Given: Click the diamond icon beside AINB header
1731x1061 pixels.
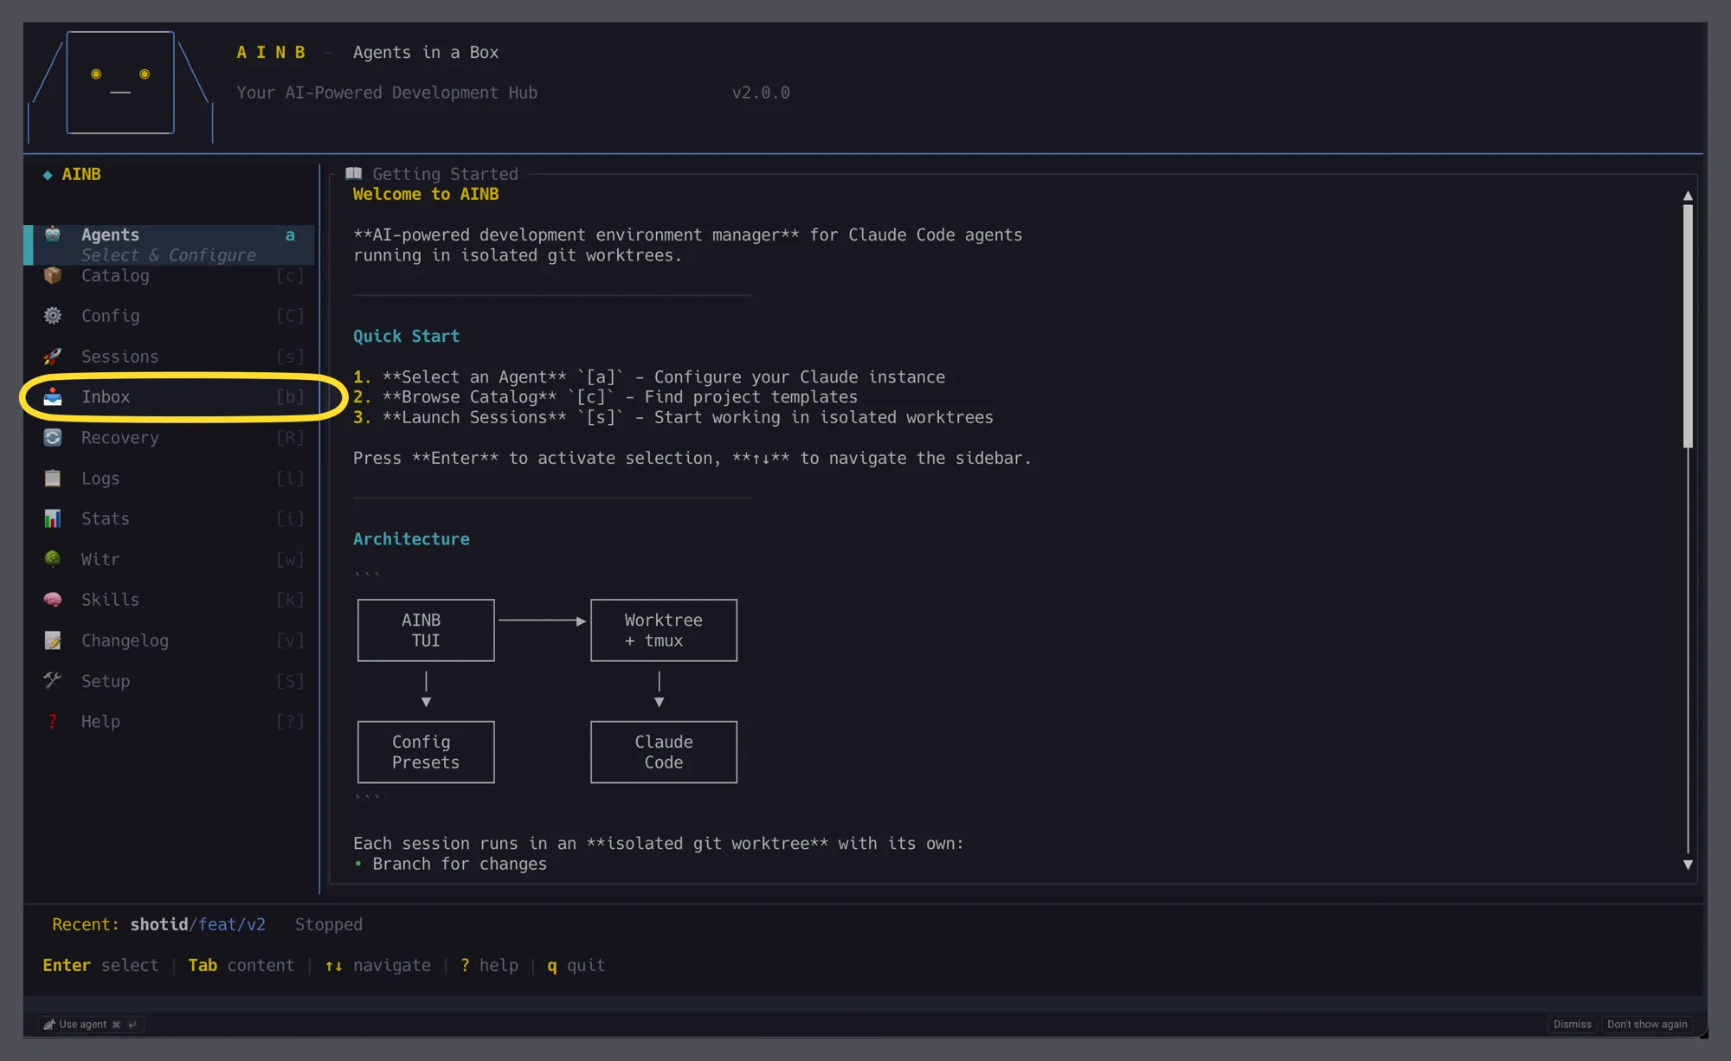Looking at the screenshot, I should (48, 175).
